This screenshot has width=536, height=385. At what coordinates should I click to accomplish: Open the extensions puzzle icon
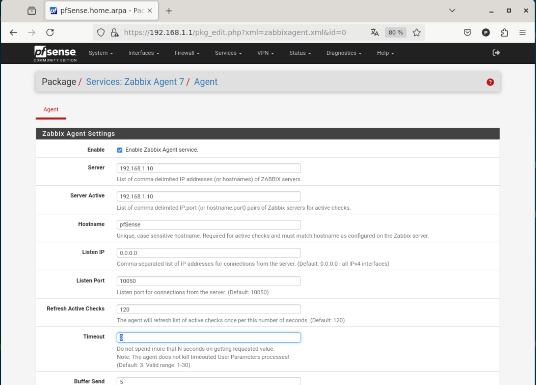pos(504,32)
